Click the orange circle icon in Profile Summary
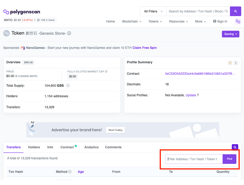Screen dimensions: 244x185 [x=230, y=63]
